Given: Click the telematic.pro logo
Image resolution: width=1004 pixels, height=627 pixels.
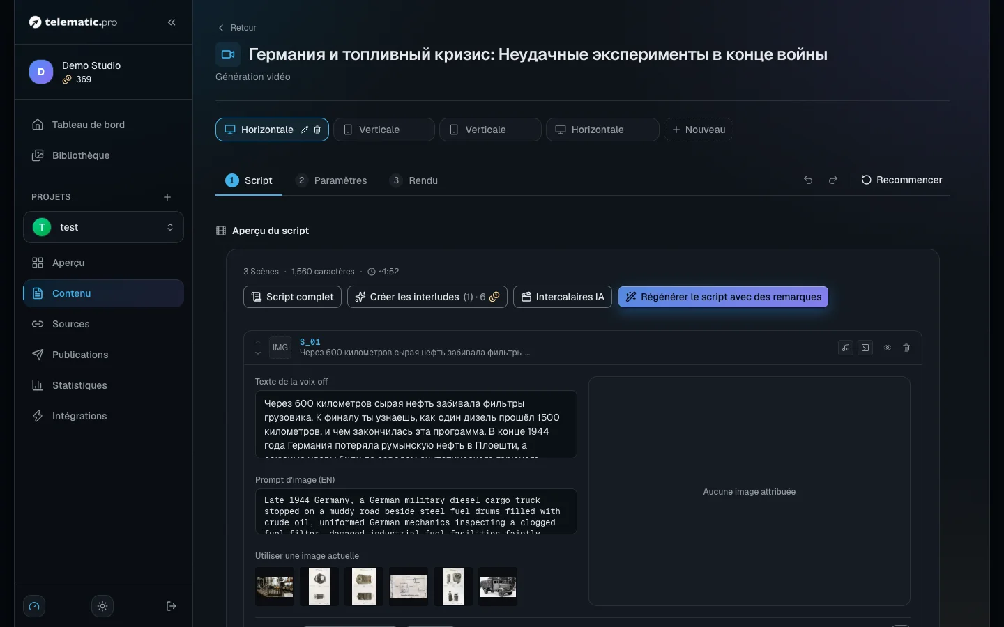Looking at the screenshot, I should coord(73,22).
